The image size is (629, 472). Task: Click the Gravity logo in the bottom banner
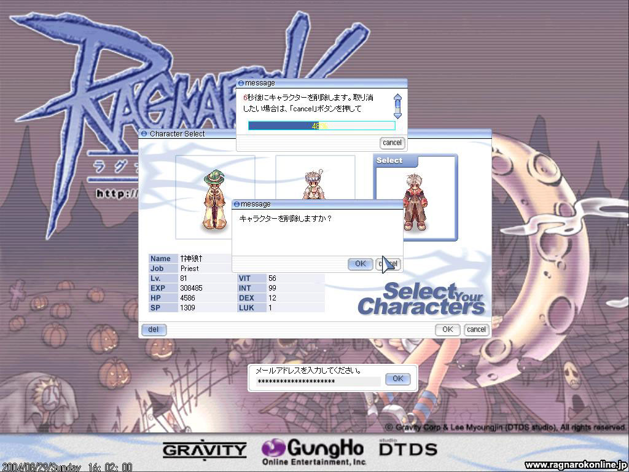[x=205, y=450]
